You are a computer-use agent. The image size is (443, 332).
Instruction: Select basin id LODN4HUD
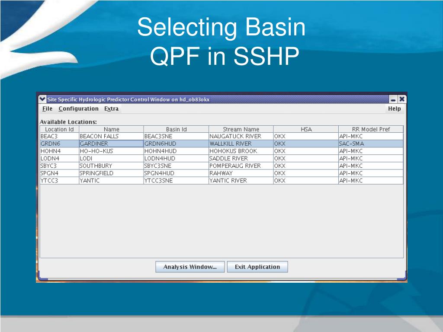(177, 158)
